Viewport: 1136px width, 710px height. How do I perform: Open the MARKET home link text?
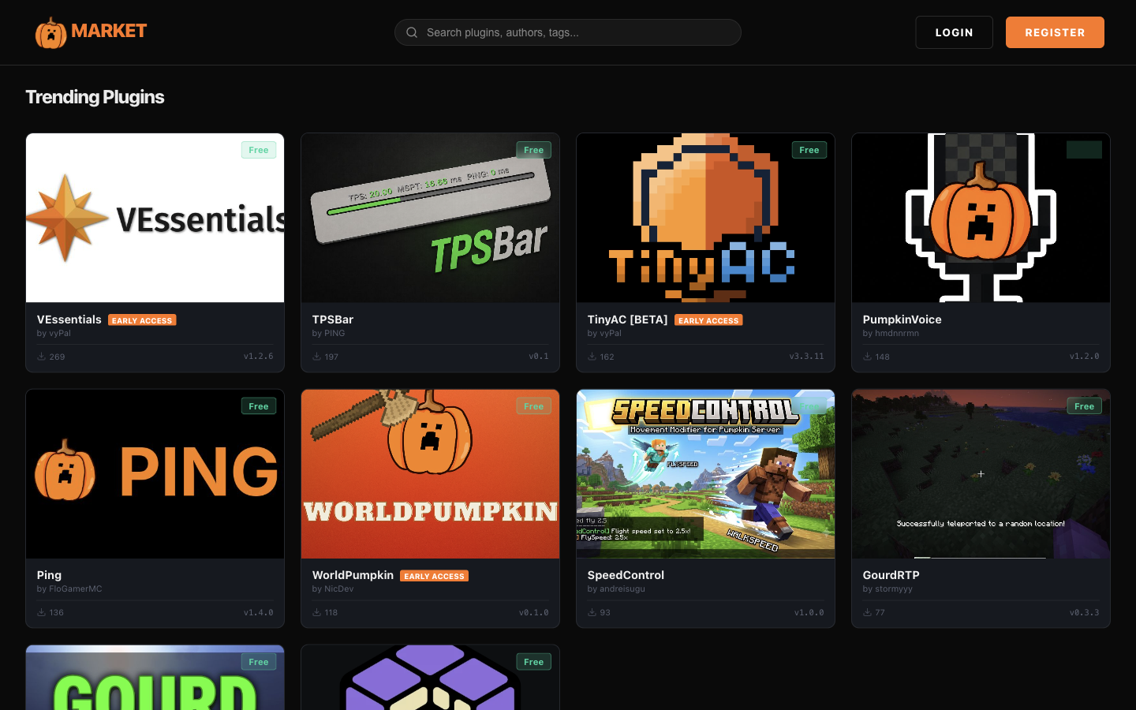(x=109, y=31)
